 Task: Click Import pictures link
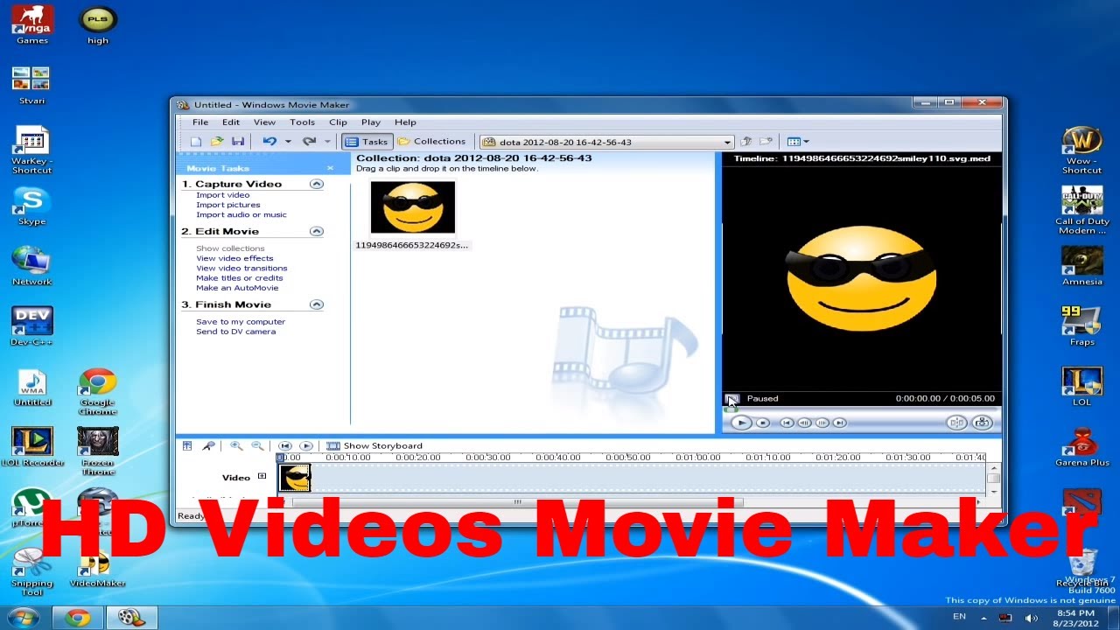(228, 205)
